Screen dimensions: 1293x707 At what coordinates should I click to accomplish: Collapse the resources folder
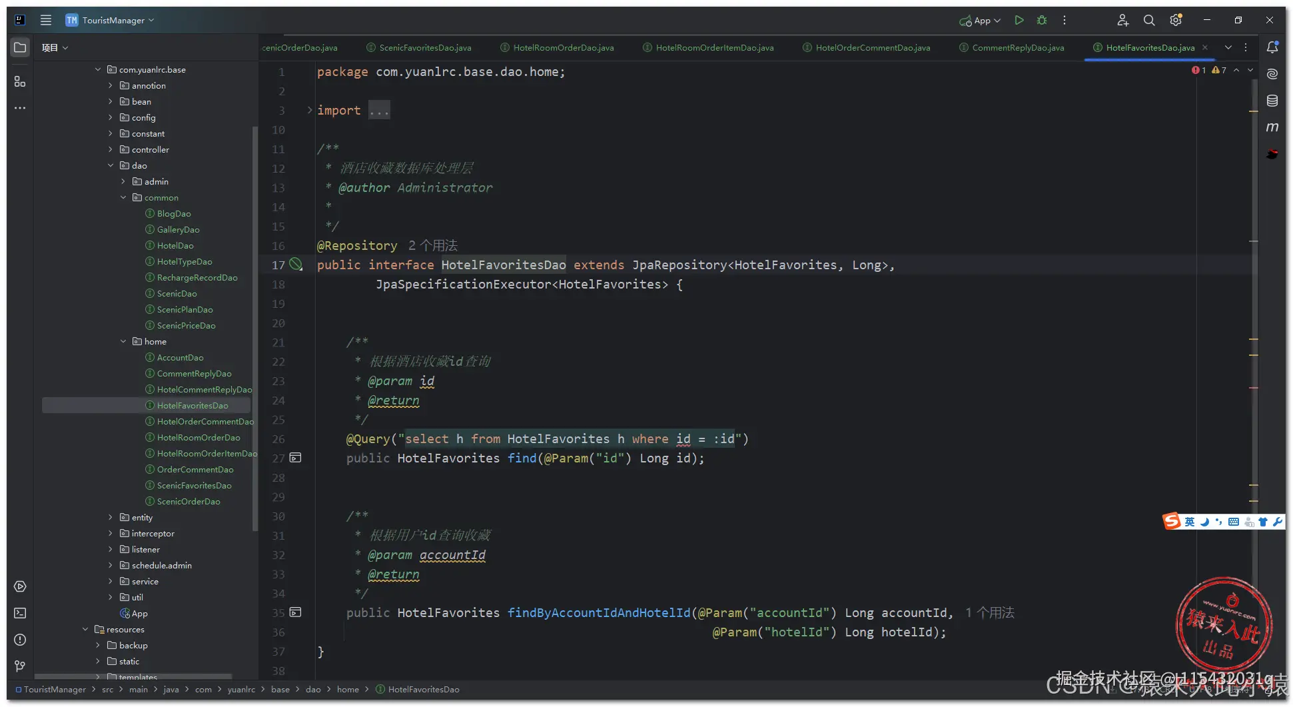(85, 629)
